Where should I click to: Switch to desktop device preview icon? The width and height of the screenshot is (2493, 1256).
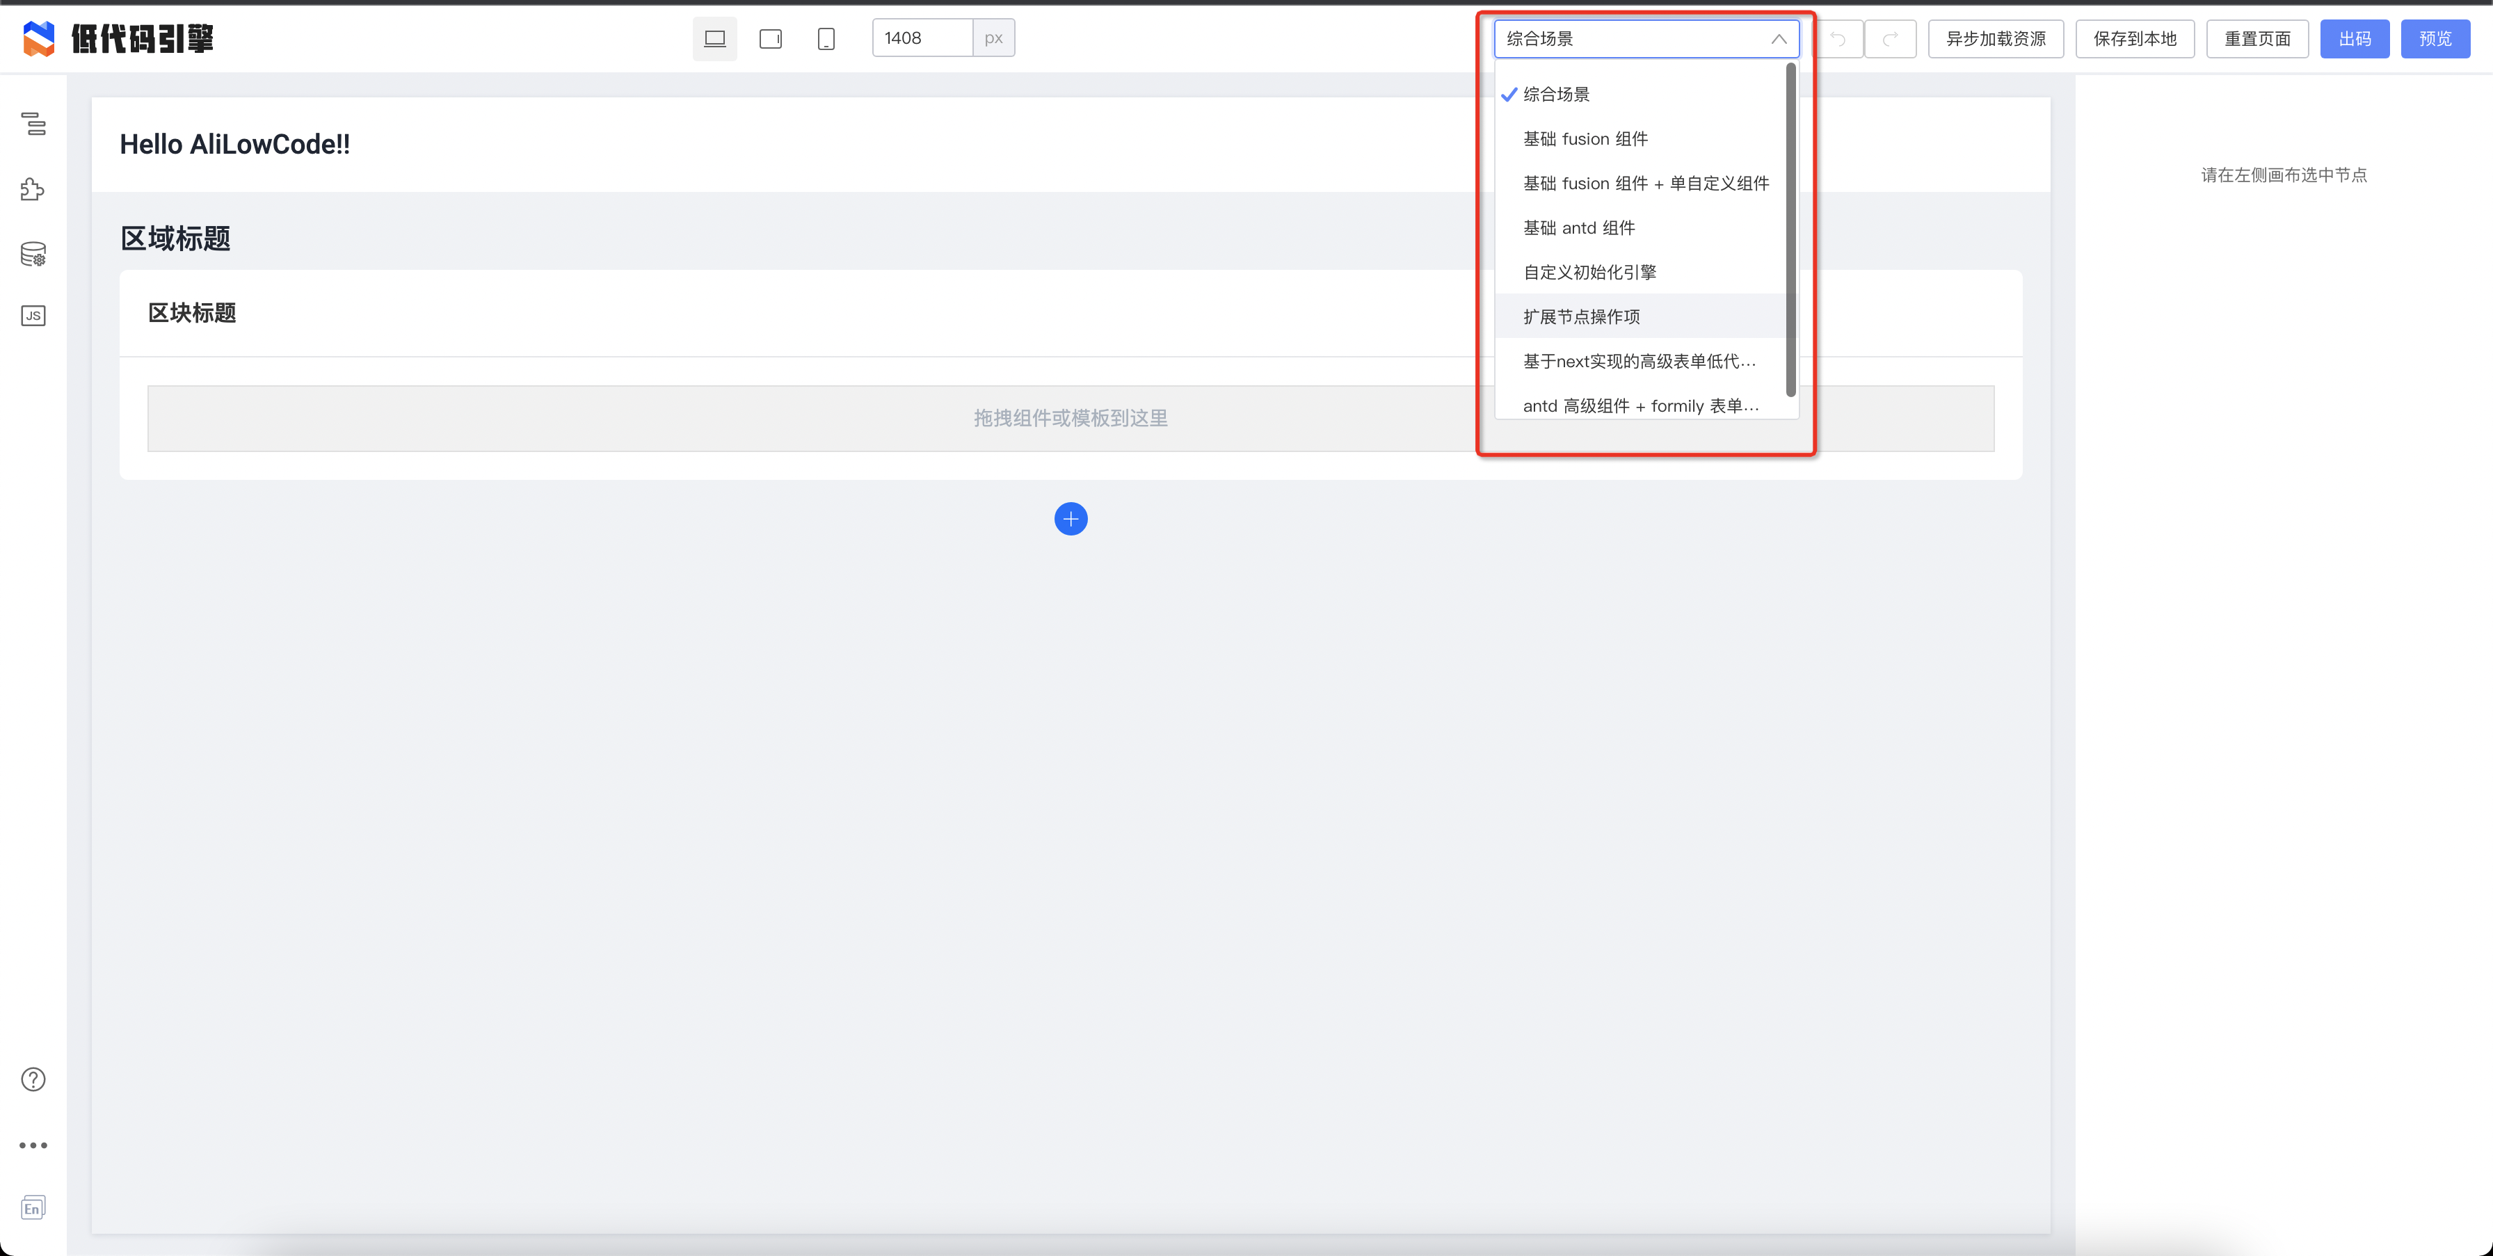(714, 39)
